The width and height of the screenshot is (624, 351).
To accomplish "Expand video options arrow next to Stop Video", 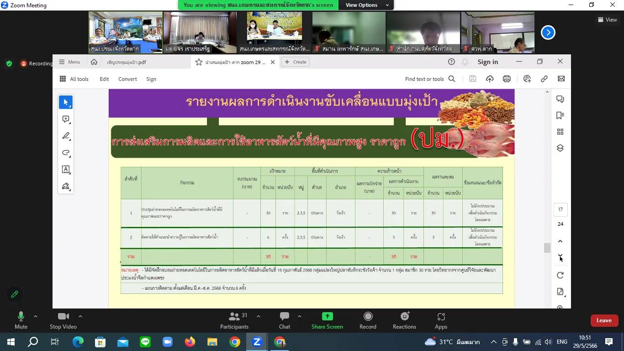I will [x=80, y=316].
